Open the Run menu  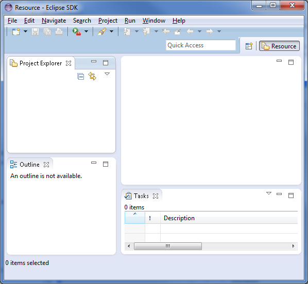pos(130,21)
